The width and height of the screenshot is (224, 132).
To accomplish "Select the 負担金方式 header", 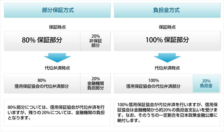I will pos(167,10).
